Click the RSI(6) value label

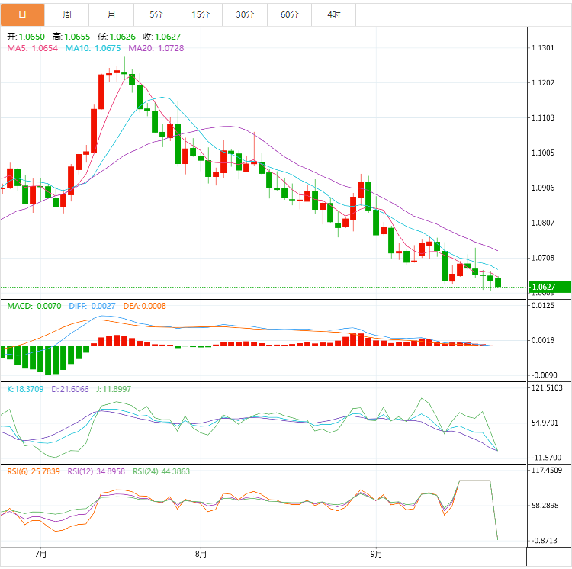(x=33, y=471)
